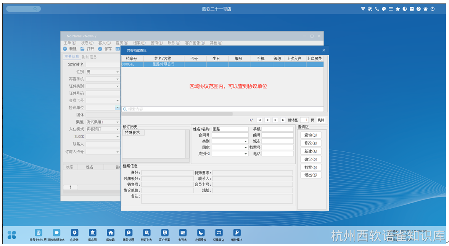Open 同步收银流水 from the bottom dock
This screenshot has height=246, width=449.
56,235
